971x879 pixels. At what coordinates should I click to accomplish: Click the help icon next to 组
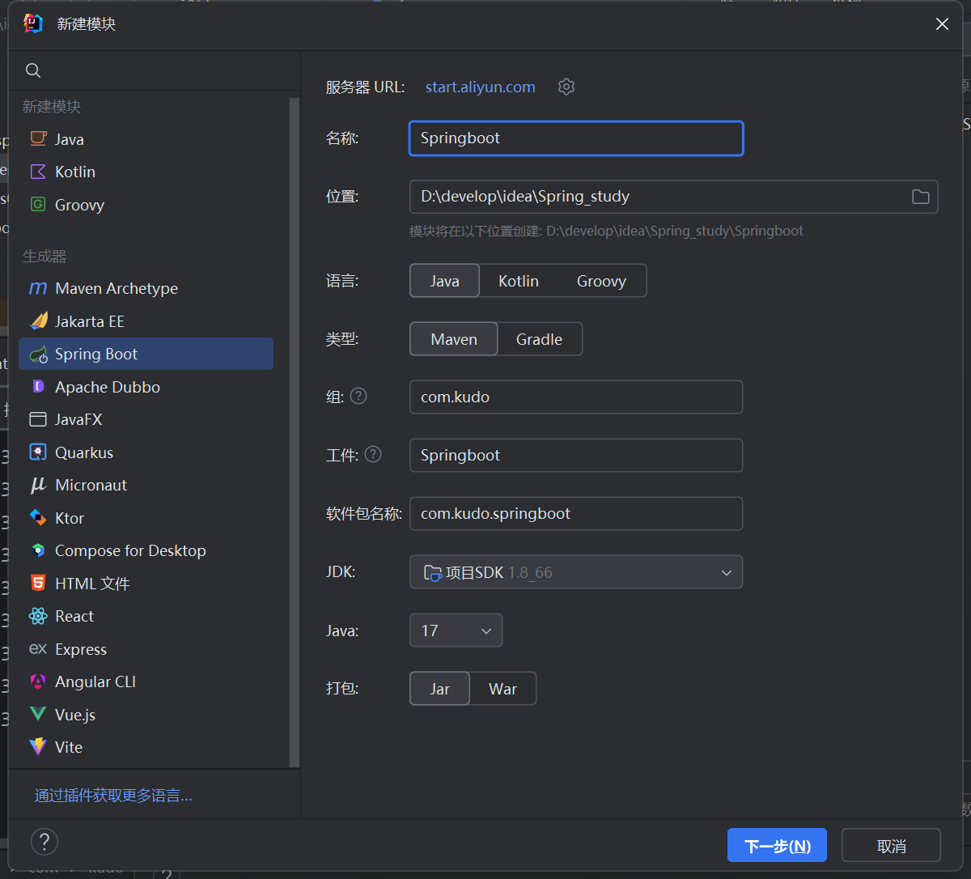[x=358, y=397]
